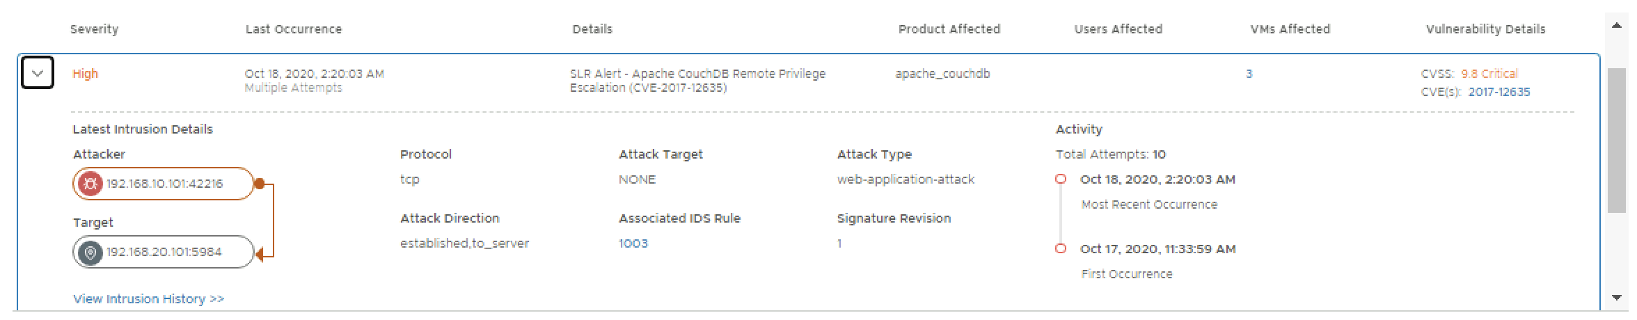The image size is (1637, 320).
Task: Click the VMs Affected count 3
Action: (x=1249, y=74)
